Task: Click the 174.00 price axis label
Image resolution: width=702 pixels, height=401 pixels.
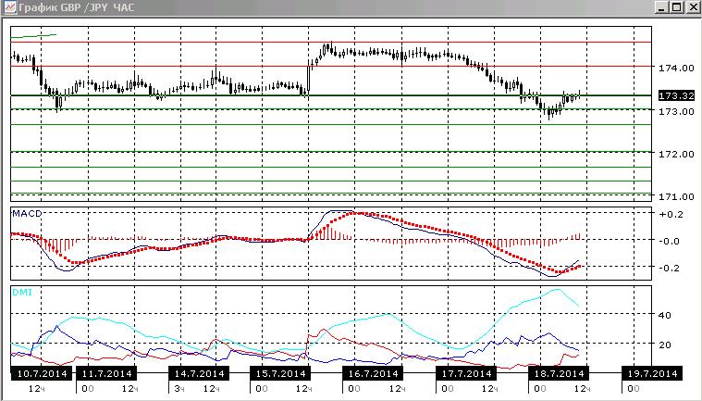Action: tap(676, 69)
